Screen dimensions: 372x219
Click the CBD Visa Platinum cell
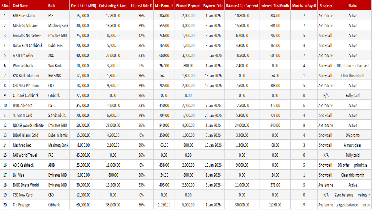pyautogui.click(x=27, y=85)
